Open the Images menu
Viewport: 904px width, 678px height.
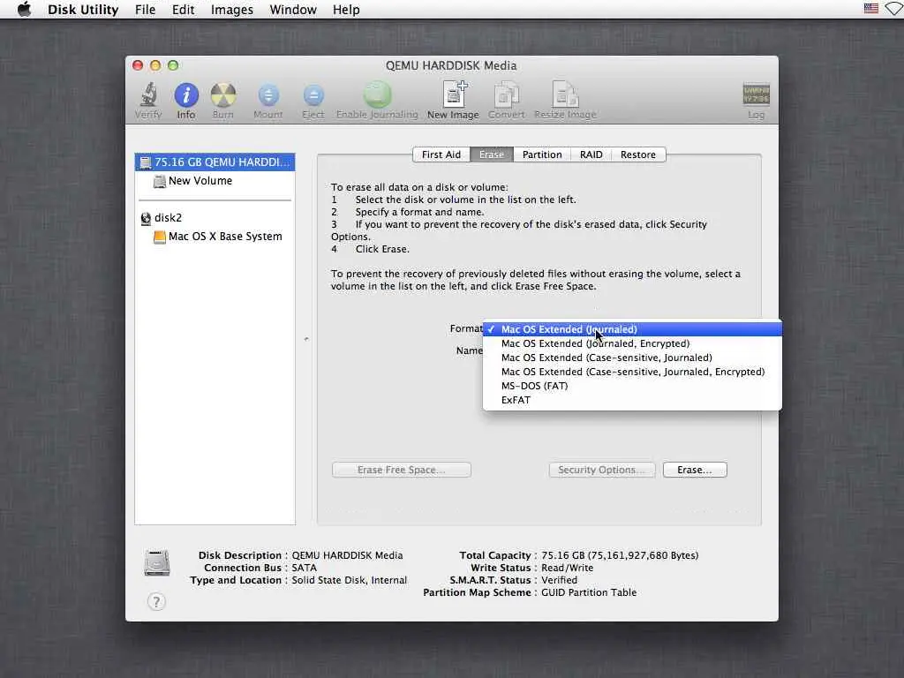(x=232, y=9)
